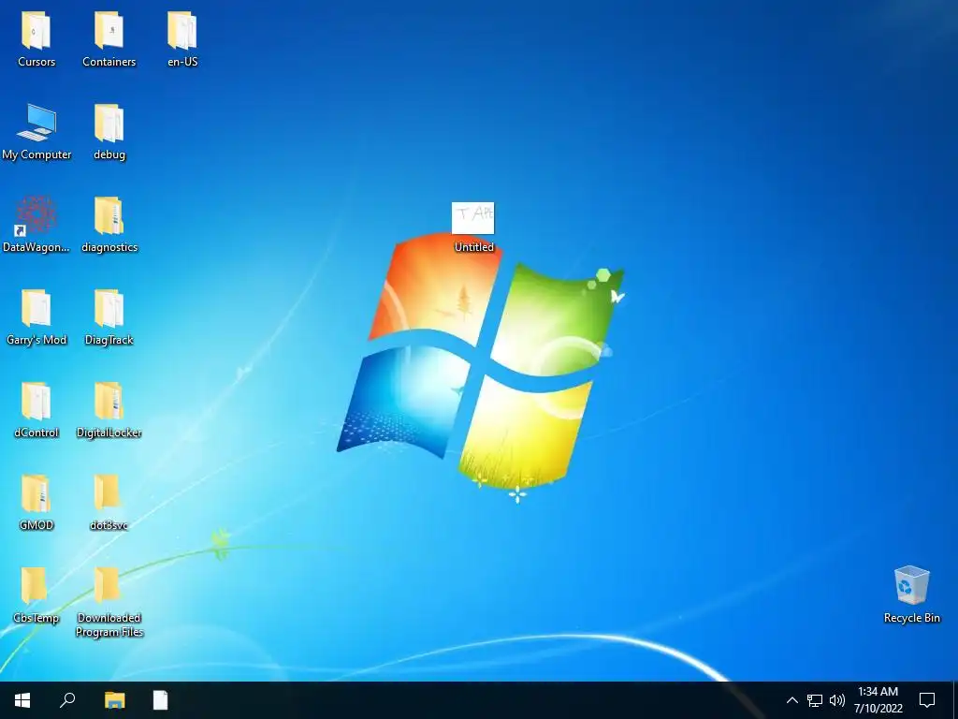The width and height of the screenshot is (958, 719).
Task: Select the Recycle Bin icon
Action: (911, 585)
